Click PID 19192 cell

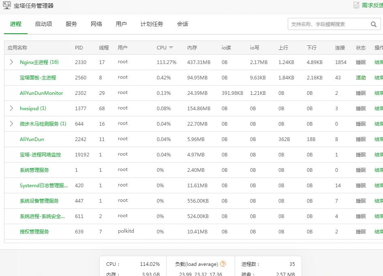(82, 154)
